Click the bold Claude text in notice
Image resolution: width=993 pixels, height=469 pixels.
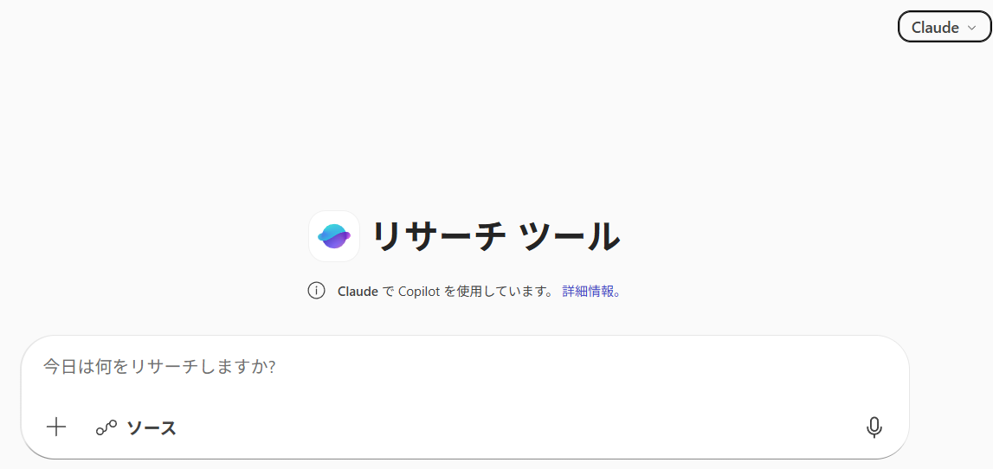pos(358,291)
